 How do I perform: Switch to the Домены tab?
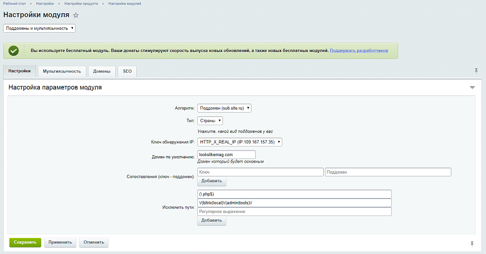coord(102,71)
